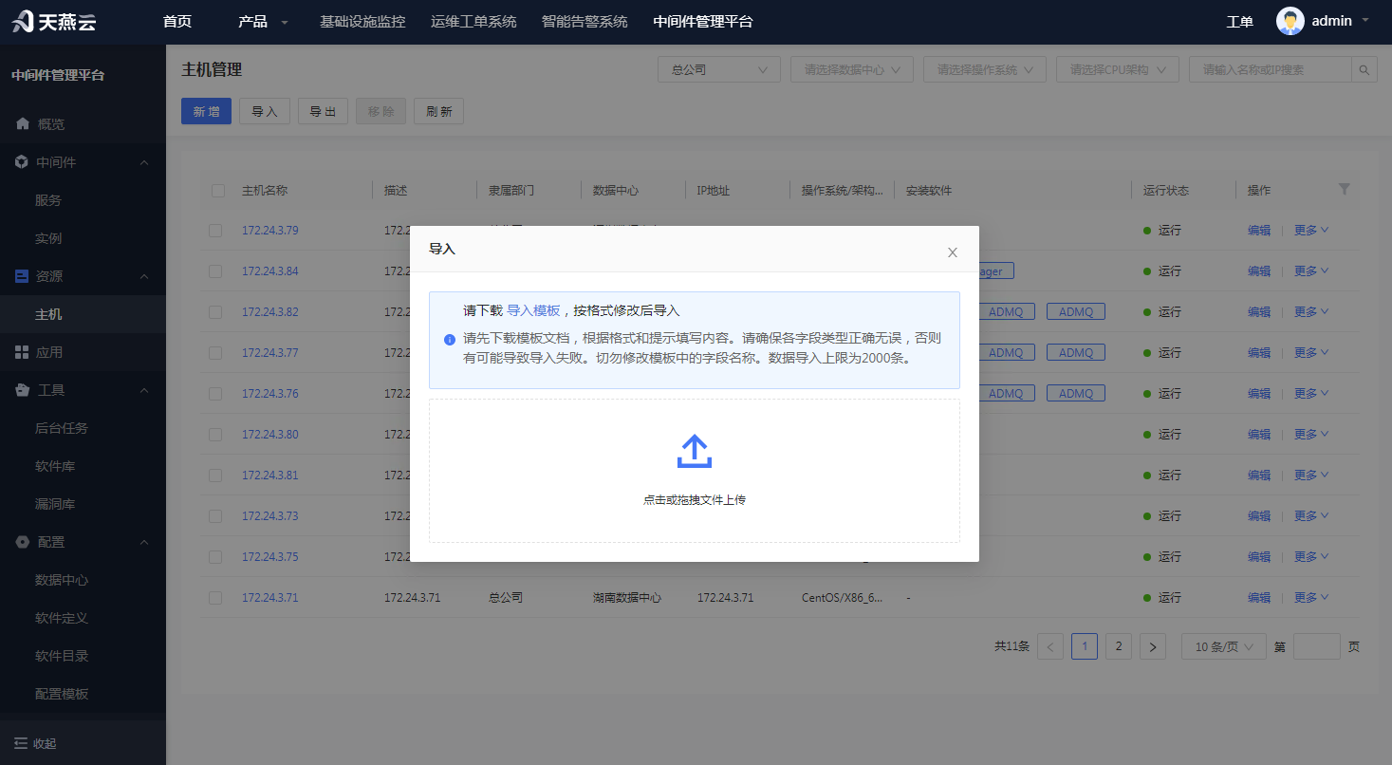Screen dimensions: 1392x765
Task: Open 更多 menu for 172.24.3.71
Action: [1311, 597]
